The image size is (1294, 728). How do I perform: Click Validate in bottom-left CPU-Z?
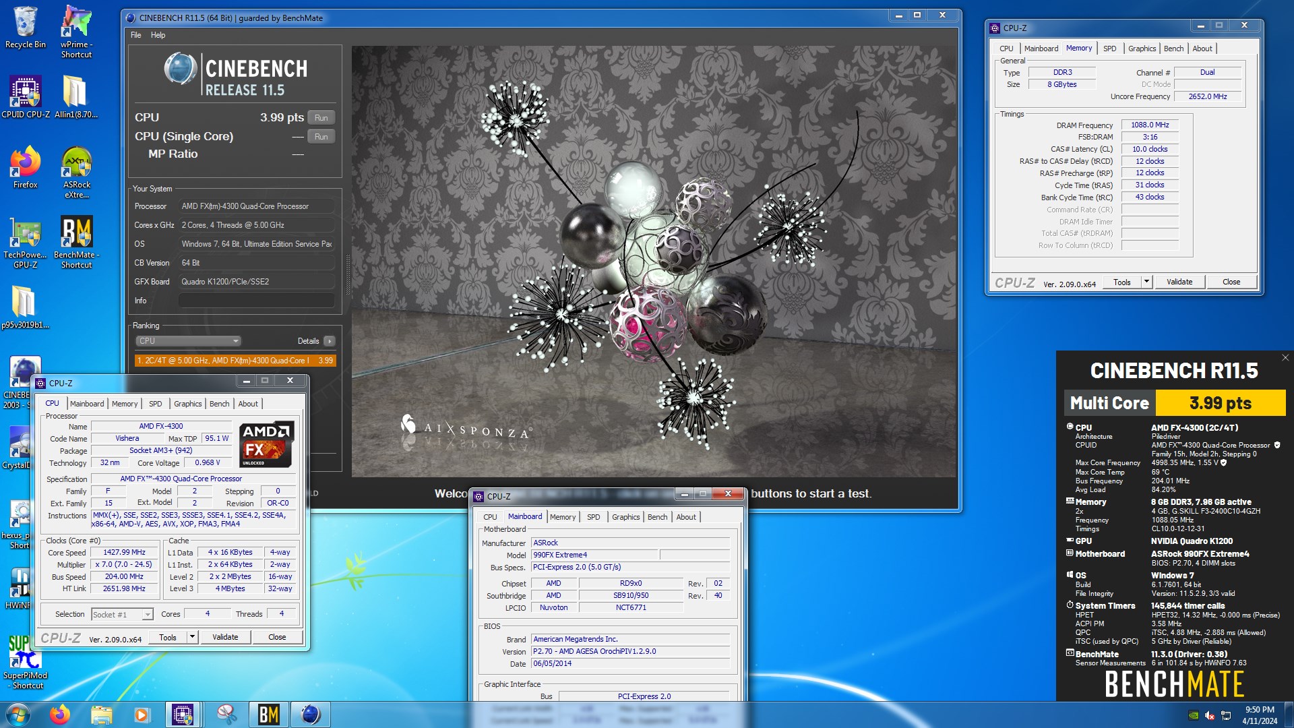point(225,637)
